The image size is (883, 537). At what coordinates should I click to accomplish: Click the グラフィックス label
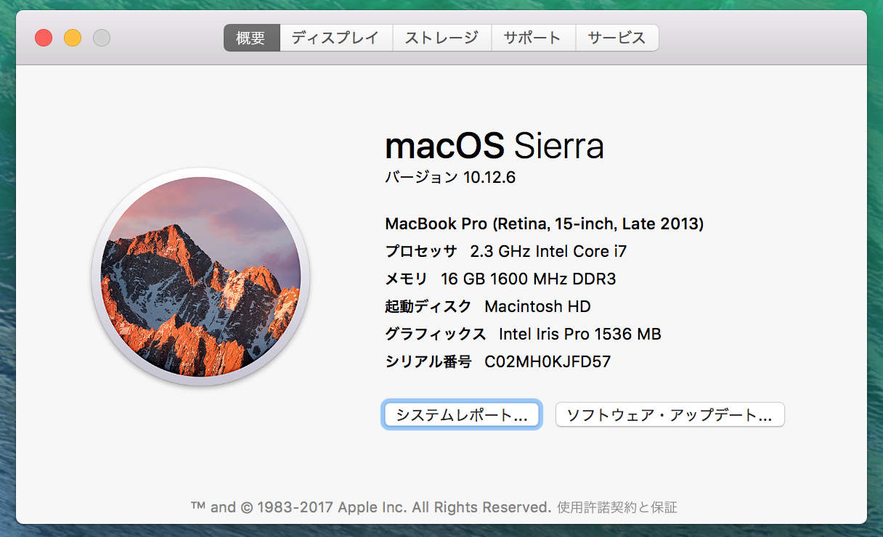436,335
